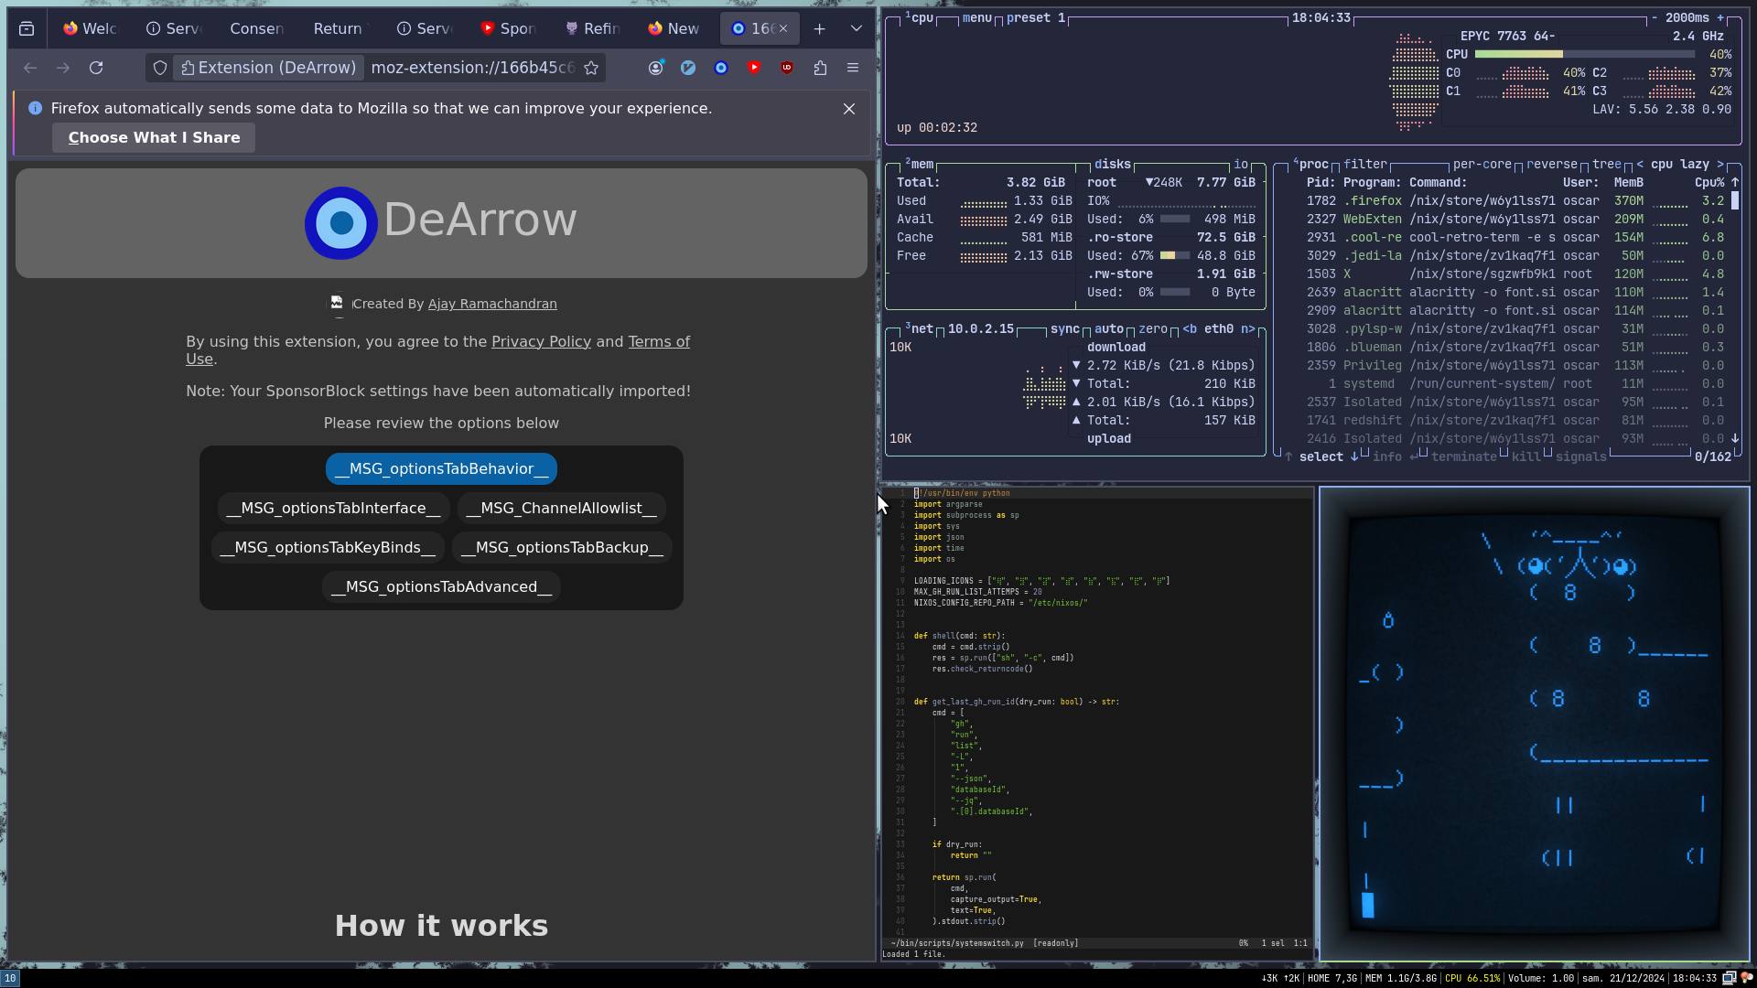Click btop preset 1 selector

[1036, 17]
